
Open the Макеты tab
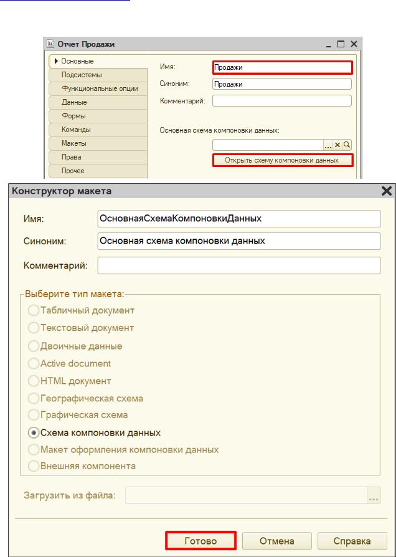(98, 143)
